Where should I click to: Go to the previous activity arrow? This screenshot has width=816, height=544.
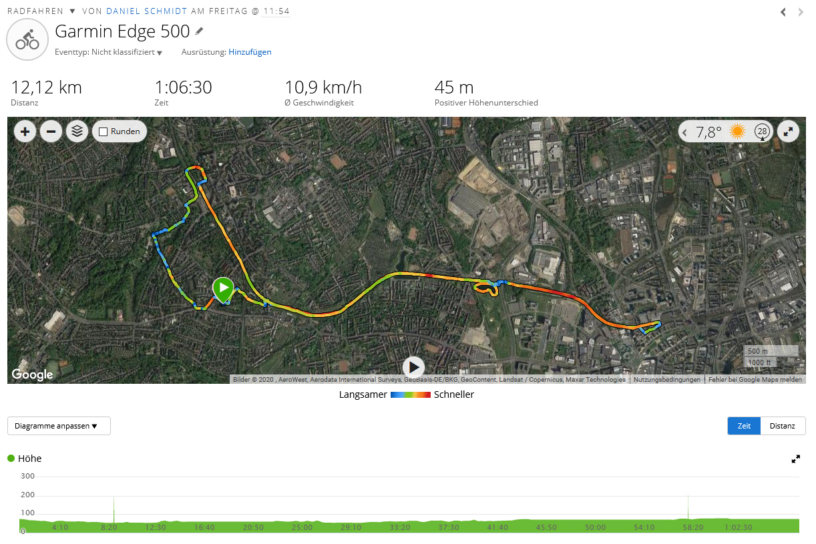pos(784,12)
